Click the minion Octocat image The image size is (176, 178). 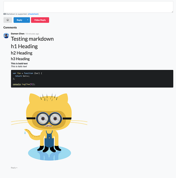pos(49,127)
